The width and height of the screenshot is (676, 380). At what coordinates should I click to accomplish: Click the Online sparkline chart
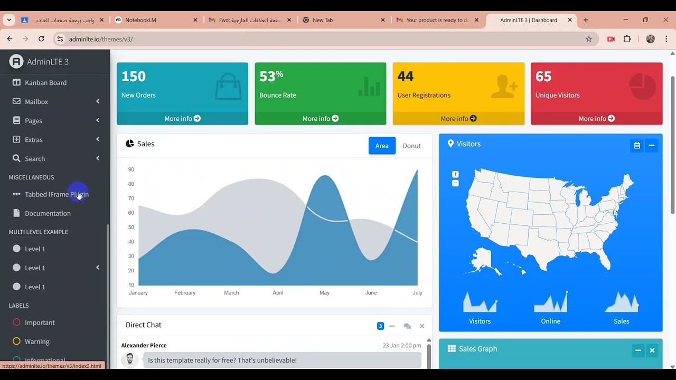551,302
